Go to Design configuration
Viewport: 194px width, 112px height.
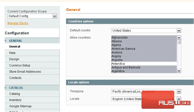[x=14, y=59]
